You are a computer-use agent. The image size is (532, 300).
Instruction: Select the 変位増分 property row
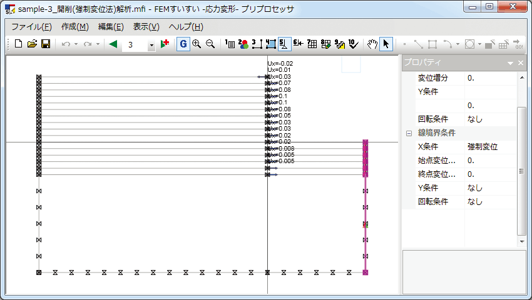point(466,78)
